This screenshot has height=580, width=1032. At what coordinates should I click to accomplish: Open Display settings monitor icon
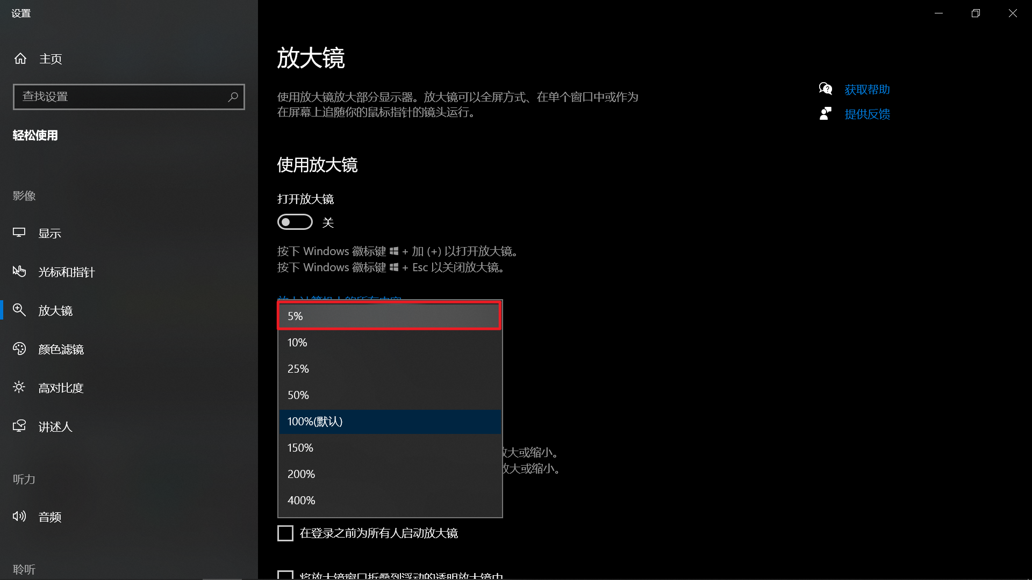point(19,233)
